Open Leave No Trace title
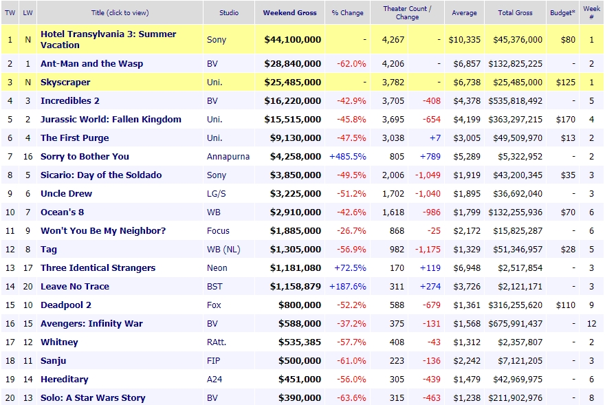 [x=75, y=287]
